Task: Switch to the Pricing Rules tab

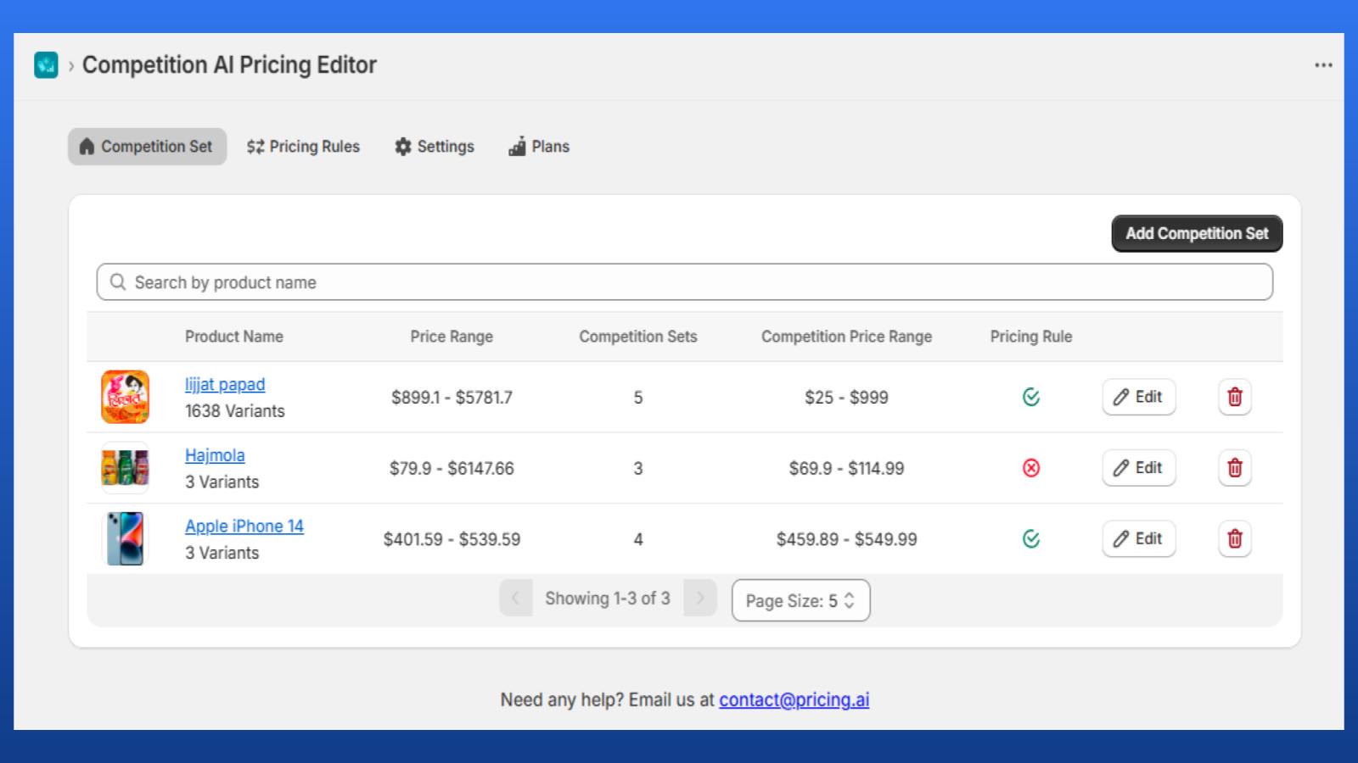Action: [303, 147]
